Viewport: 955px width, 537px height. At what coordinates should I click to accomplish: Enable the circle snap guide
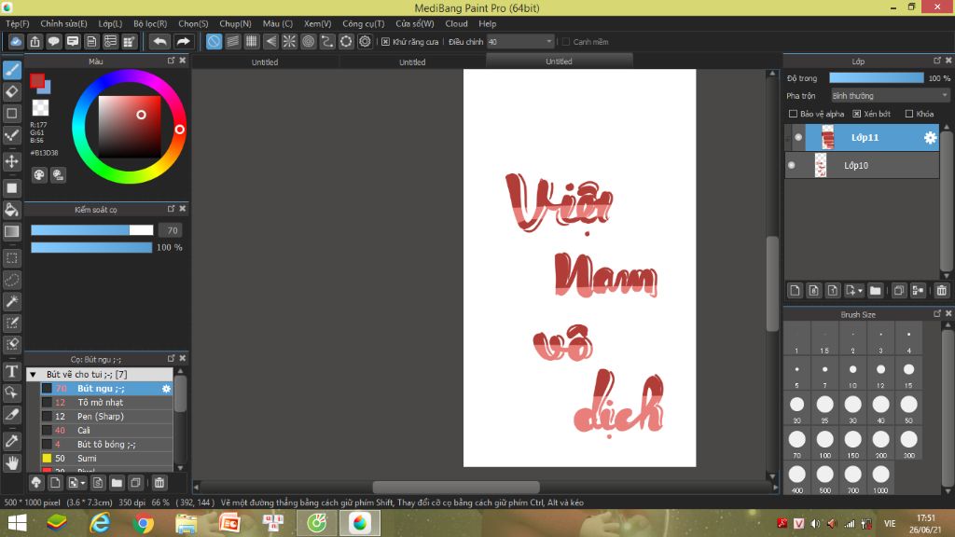coord(308,41)
